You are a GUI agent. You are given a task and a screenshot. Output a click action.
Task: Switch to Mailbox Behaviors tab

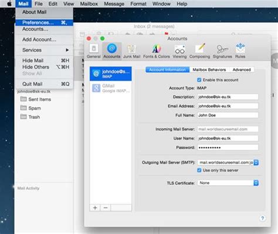[209, 70]
